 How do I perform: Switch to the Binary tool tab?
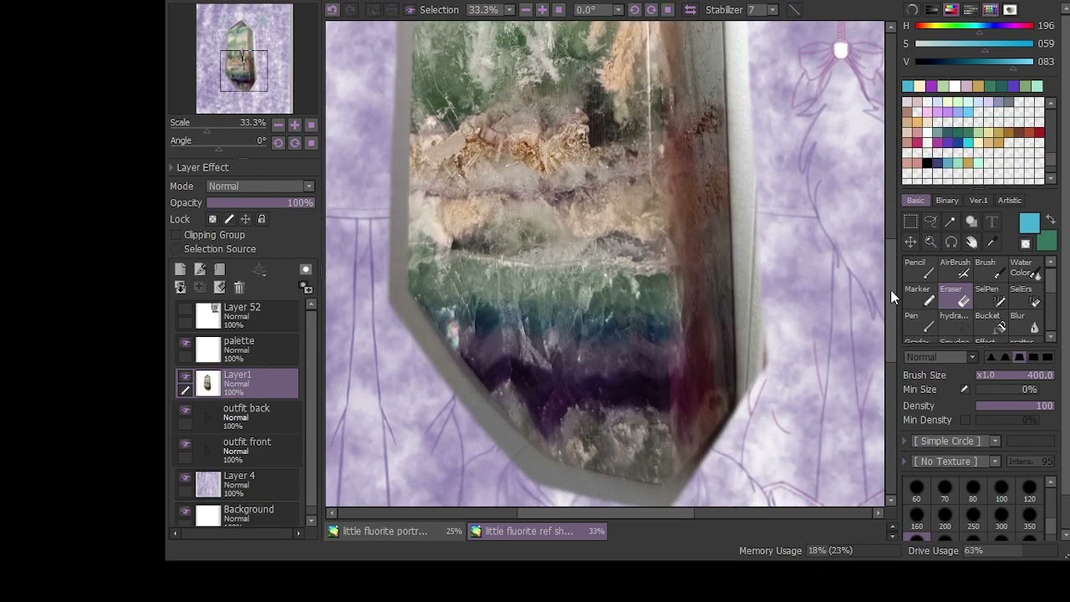(947, 201)
